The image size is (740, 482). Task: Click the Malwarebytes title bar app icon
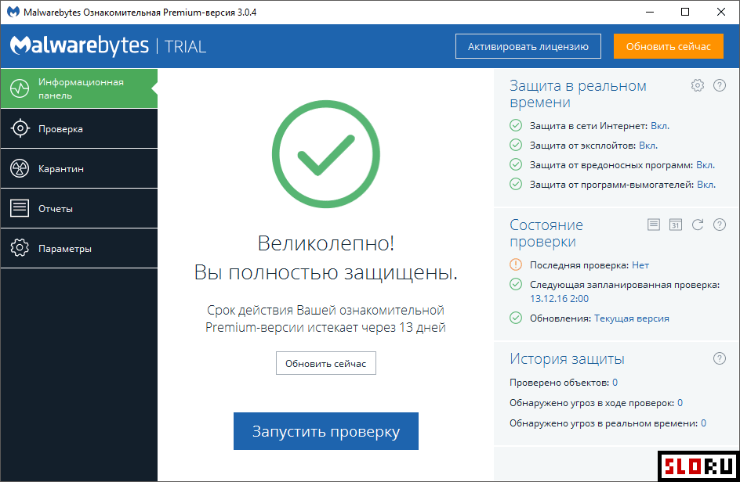click(13, 12)
